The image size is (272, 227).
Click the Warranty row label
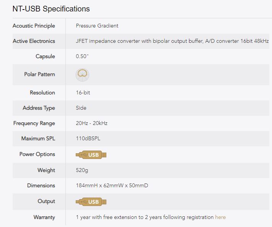tap(44, 217)
